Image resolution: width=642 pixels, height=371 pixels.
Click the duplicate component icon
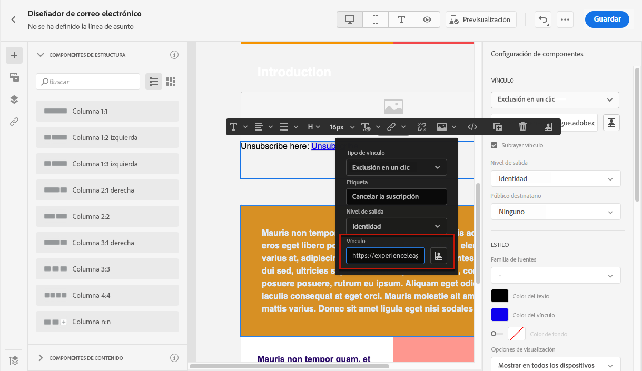click(498, 127)
